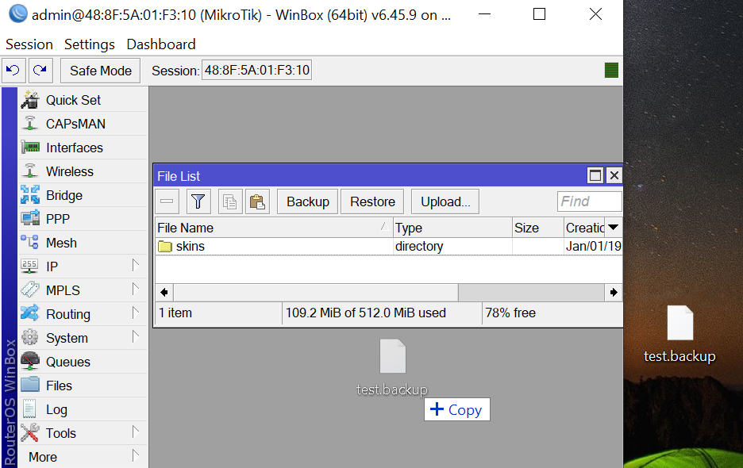Click the right scroll arrow in File List
This screenshot has height=468, width=743.
[x=614, y=292]
